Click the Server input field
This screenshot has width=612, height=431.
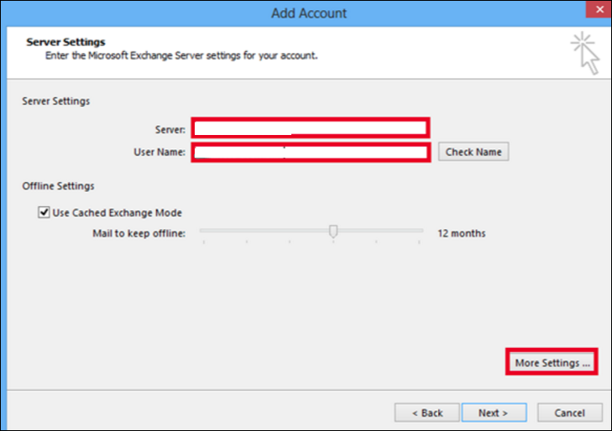click(311, 127)
